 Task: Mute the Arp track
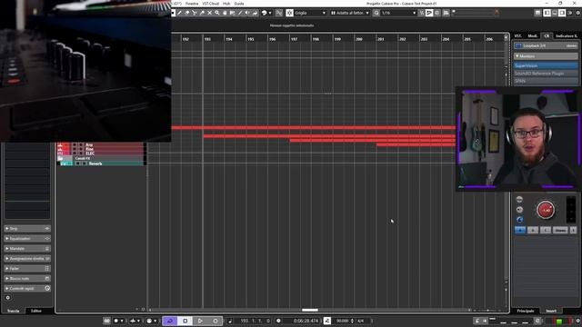coord(75,144)
